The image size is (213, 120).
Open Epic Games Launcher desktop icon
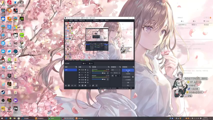(9, 77)
